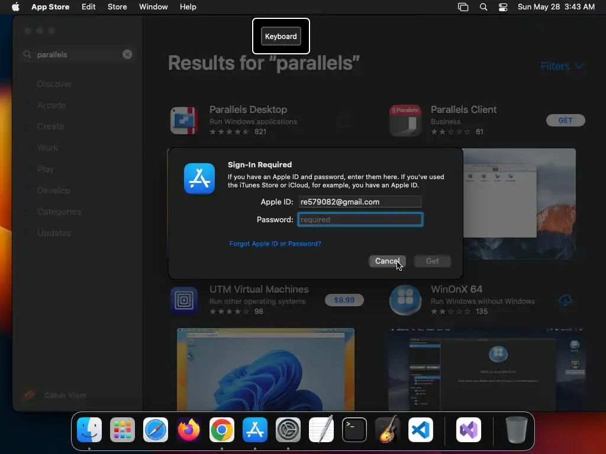Open Spotlight search in menu bar

[483, 7]
